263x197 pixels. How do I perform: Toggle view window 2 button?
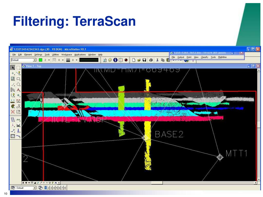(49, 188)
